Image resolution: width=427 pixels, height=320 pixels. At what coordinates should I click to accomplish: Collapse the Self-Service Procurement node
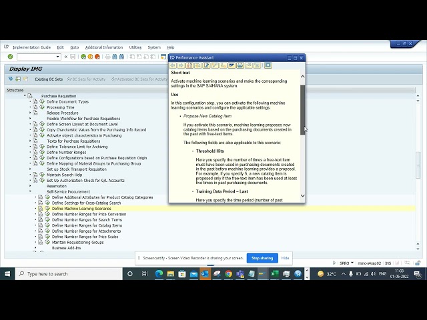[x=30, y=191]
